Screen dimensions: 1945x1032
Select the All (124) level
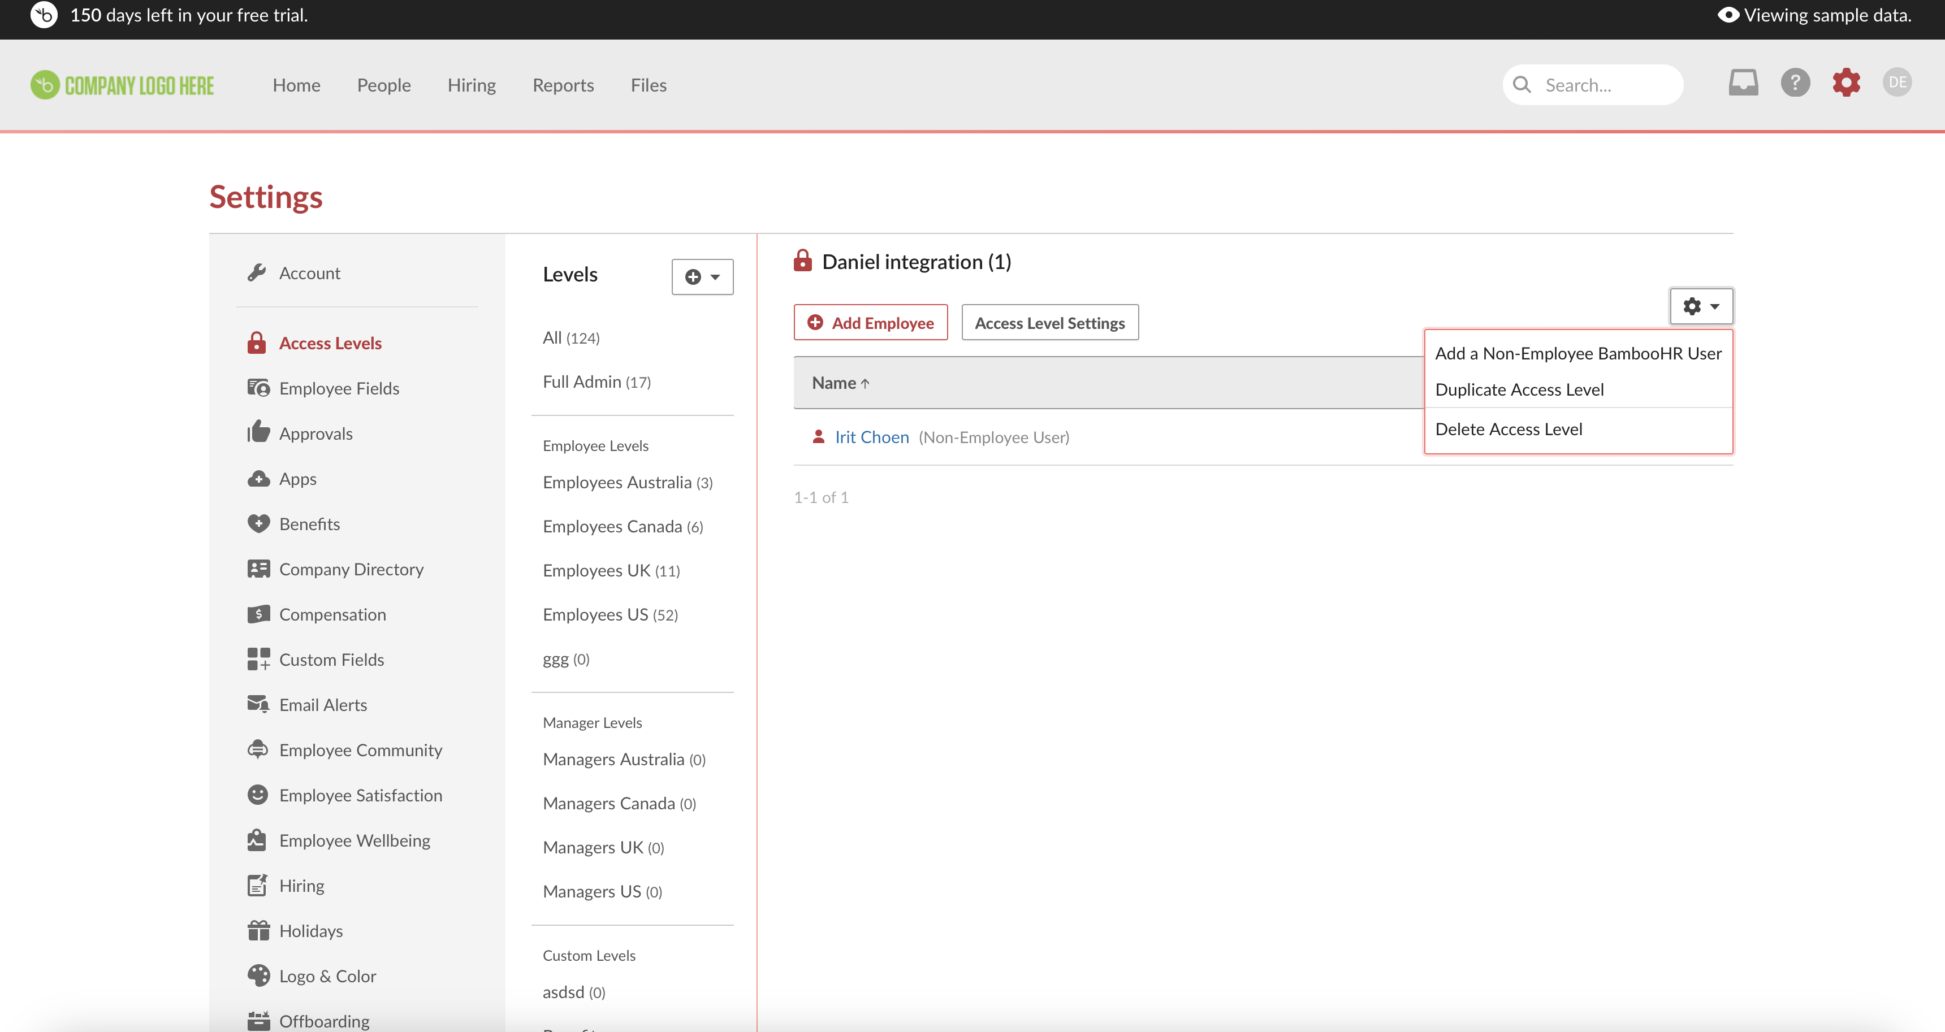571,338
